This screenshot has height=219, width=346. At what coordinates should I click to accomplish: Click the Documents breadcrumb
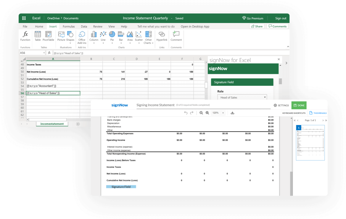pos(71,18)
